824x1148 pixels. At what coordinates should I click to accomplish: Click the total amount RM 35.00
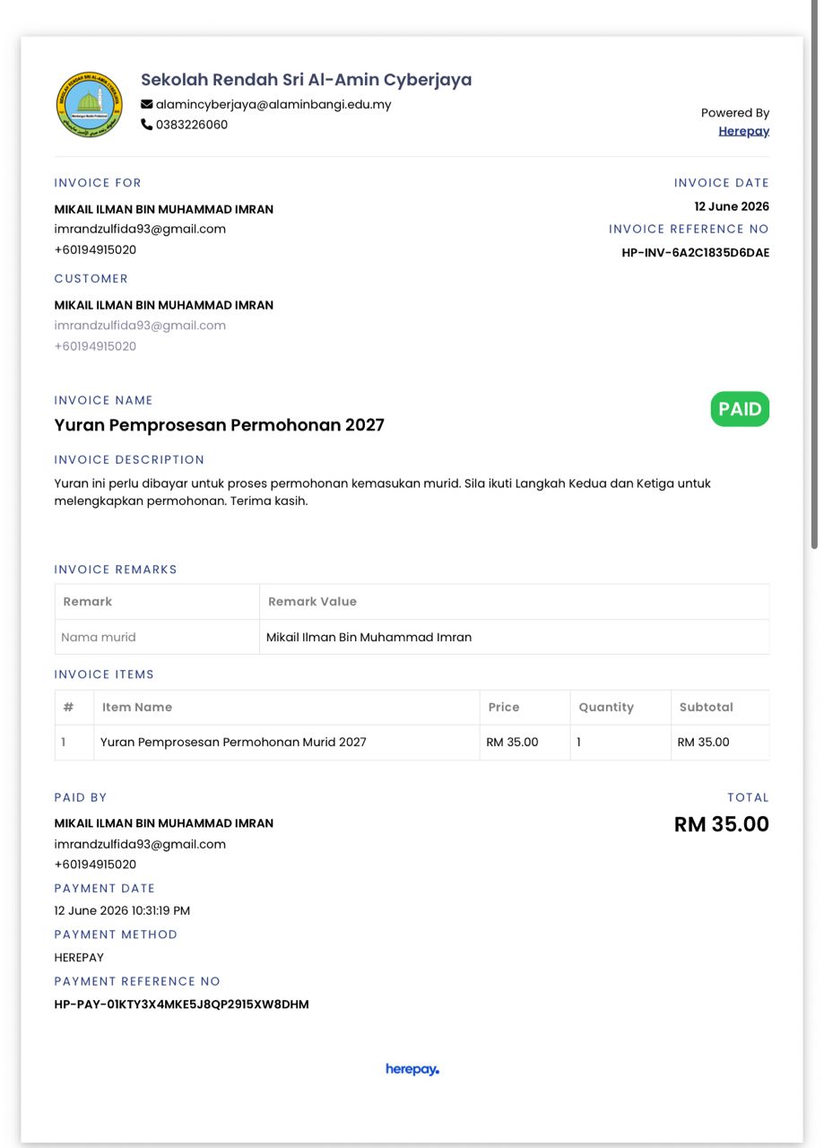pyautogui.click(x=722, y=824)
